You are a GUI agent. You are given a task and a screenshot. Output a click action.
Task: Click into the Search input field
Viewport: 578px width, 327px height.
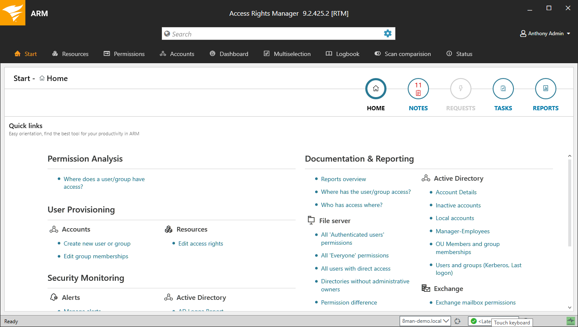coord(272,34)
